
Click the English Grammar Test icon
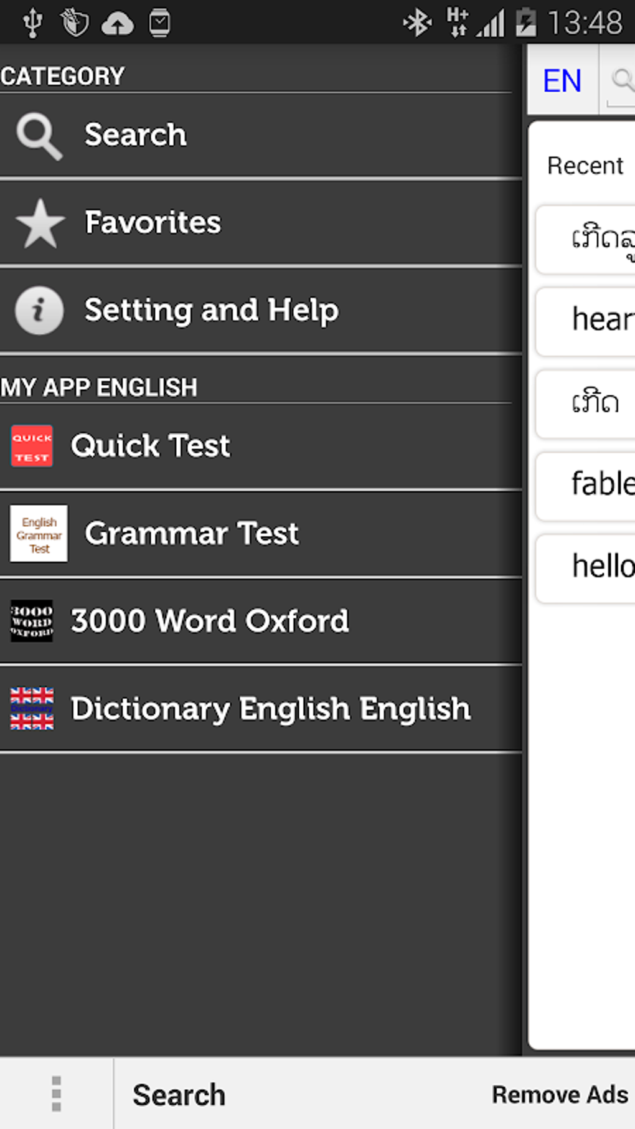click(x=39, y=534)
